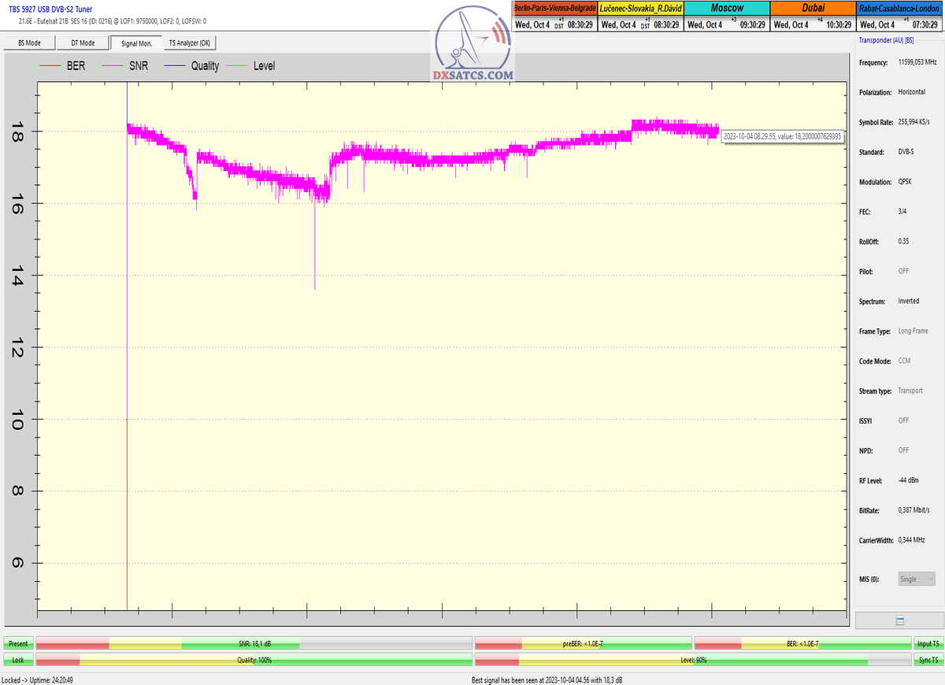Open the MIS Single dropdown

(x=917, y=579)
